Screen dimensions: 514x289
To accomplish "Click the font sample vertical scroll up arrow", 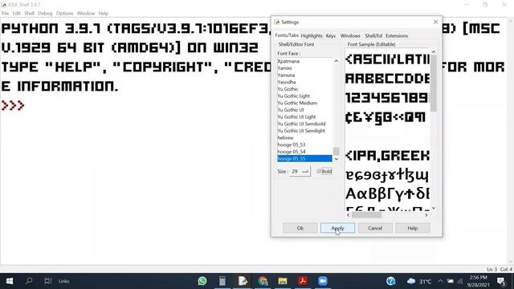I will (x=434, y=51).
